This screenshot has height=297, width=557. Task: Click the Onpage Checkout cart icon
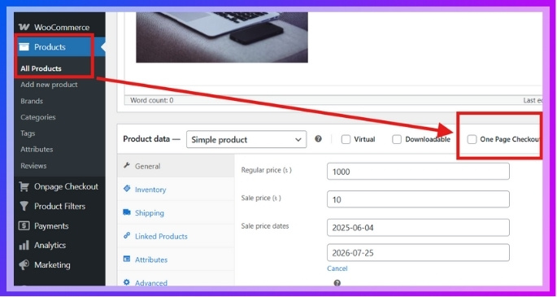24,186
